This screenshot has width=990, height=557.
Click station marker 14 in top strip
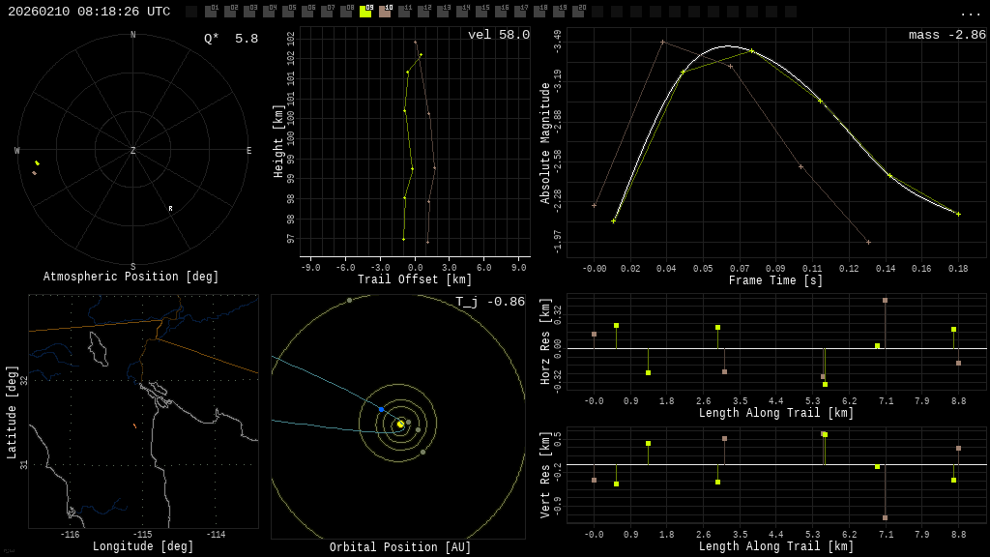(462, 12)
